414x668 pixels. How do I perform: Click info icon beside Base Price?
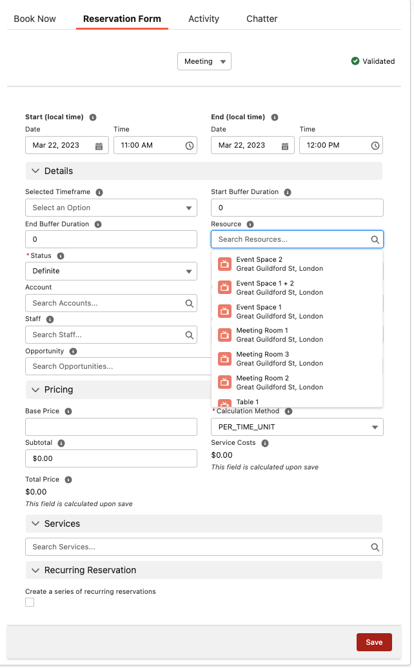(68, 411)
